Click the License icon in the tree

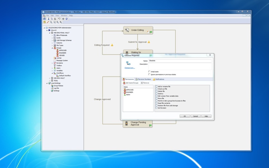[x=55, y=58]
